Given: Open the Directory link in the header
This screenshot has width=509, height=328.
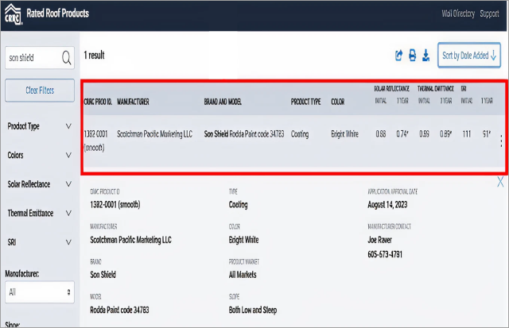Looking at the screenshot, I should tap(458, 14).
